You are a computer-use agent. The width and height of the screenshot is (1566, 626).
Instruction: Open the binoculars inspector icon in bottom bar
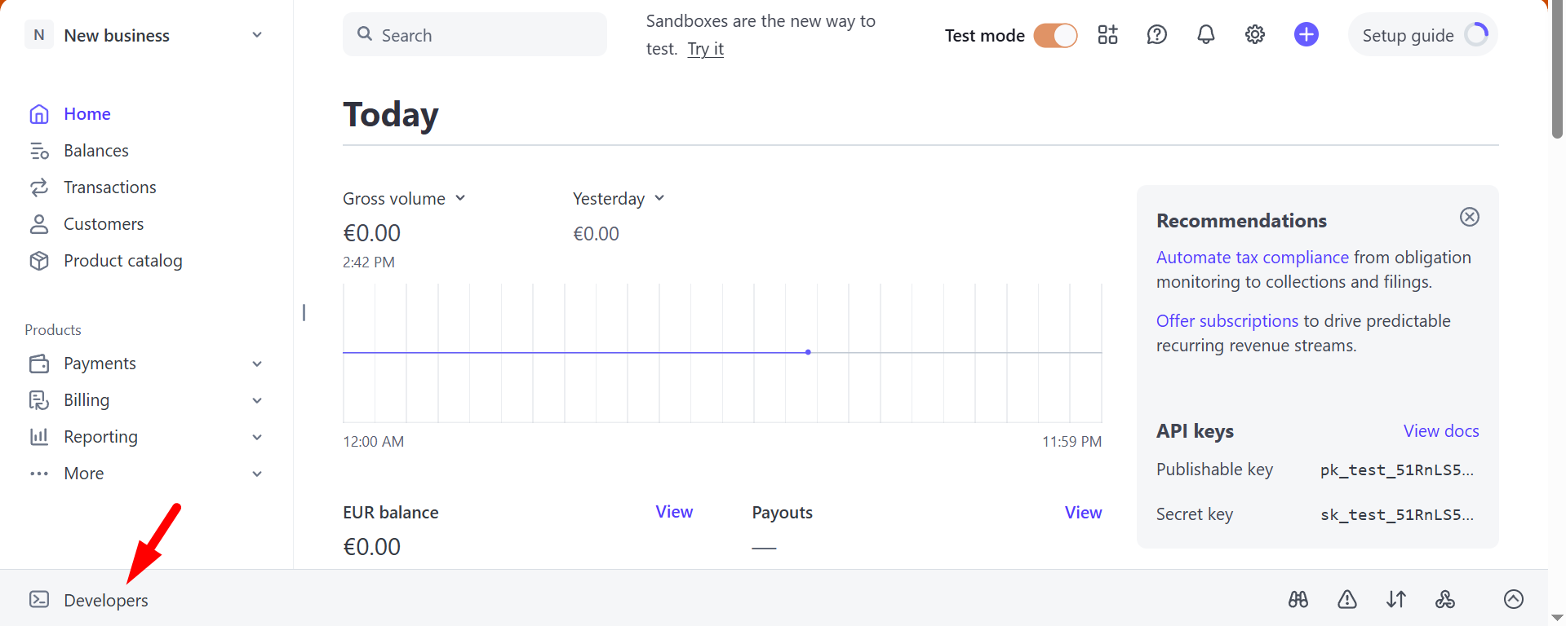[x=1298, y=599]
